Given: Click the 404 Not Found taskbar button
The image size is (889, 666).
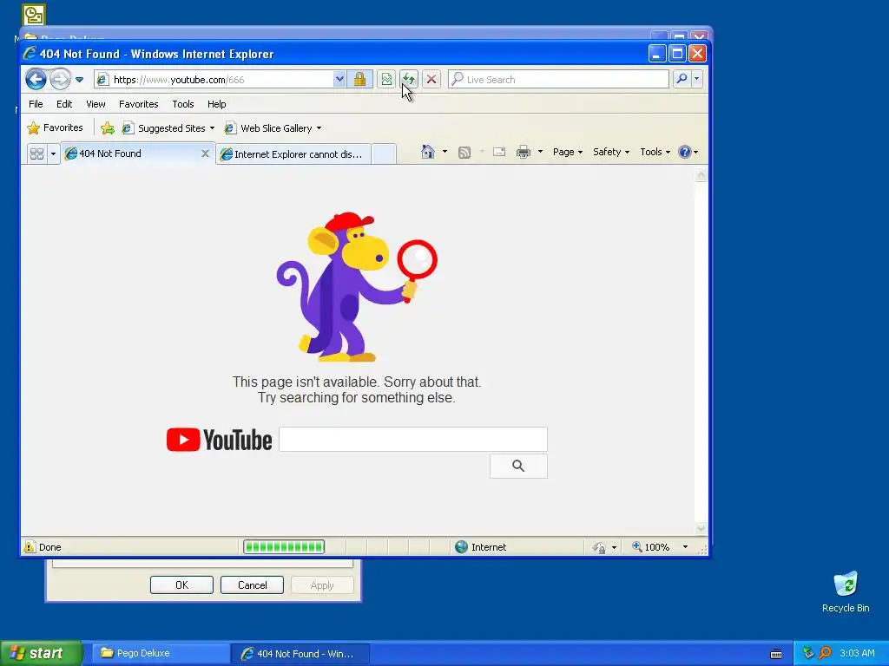Looking at the screenshot, I should pyautogui.click(x=300, y=654).
